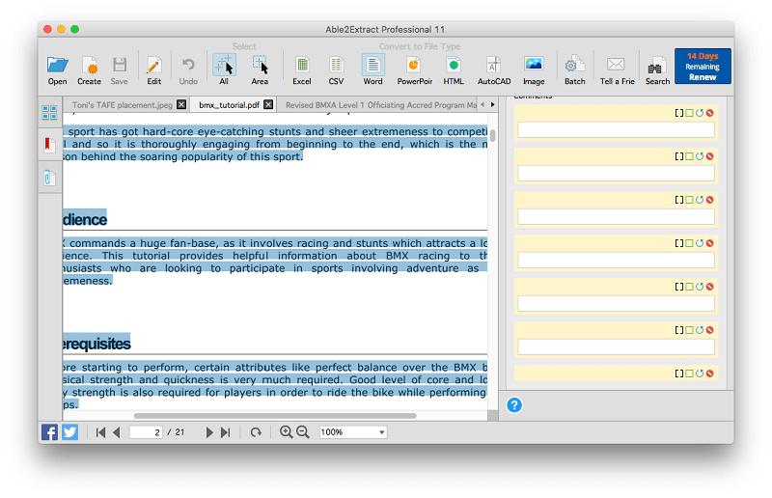Convert selection to HTML
This screenshot has height=498, width=772.
click(454, 69)
